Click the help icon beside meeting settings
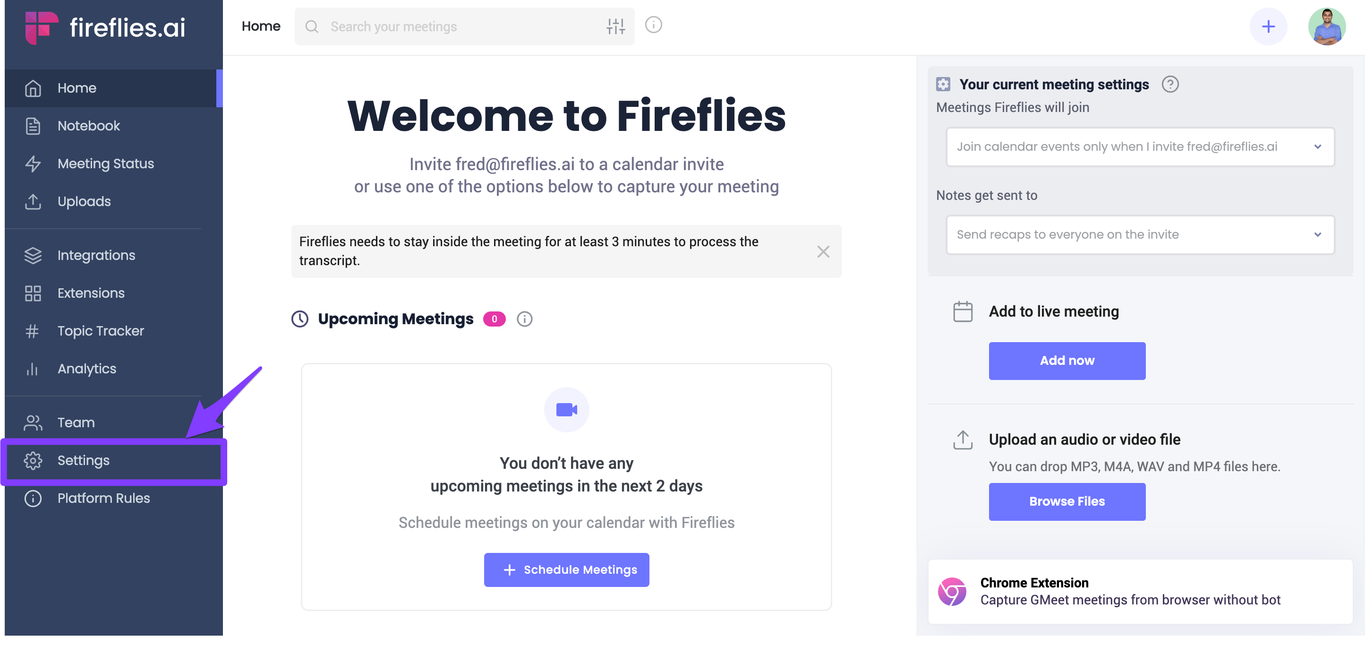This screenshot has height=655, width=1365. 1170,84
